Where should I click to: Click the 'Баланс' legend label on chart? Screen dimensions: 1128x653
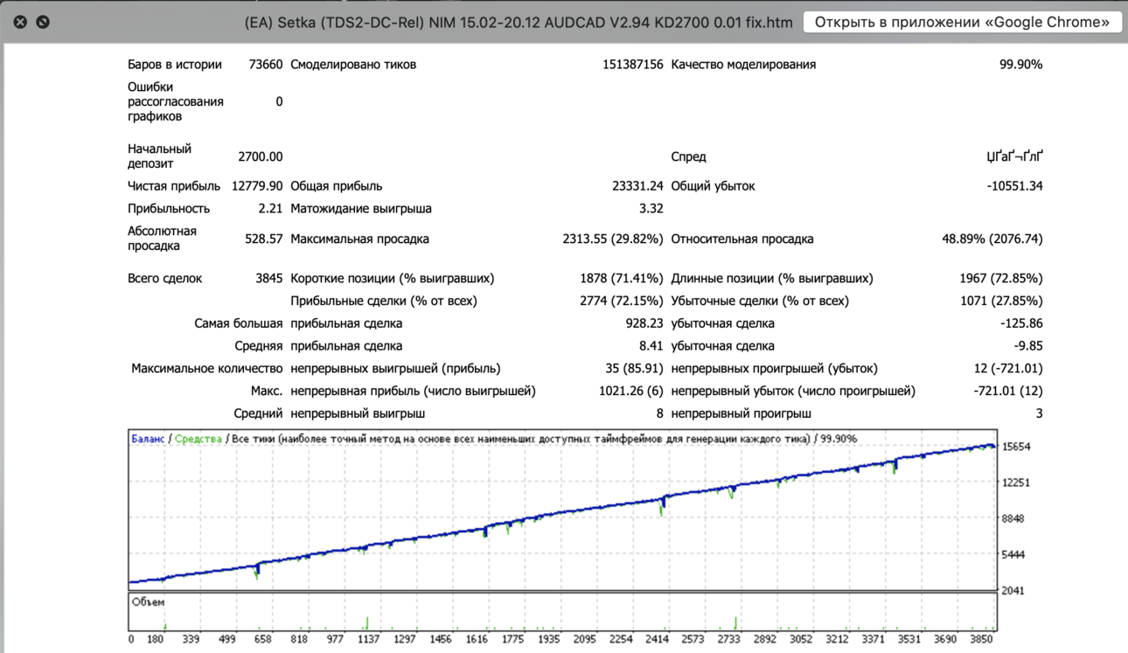point(148,439)
